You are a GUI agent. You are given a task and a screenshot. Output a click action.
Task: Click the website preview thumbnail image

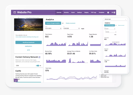(29, 24)
